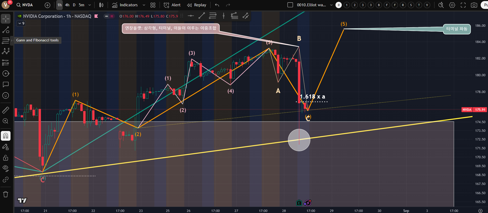Click the trash icon to remove drawings
This screenshot has height=213, width=488.
(6, 194)
